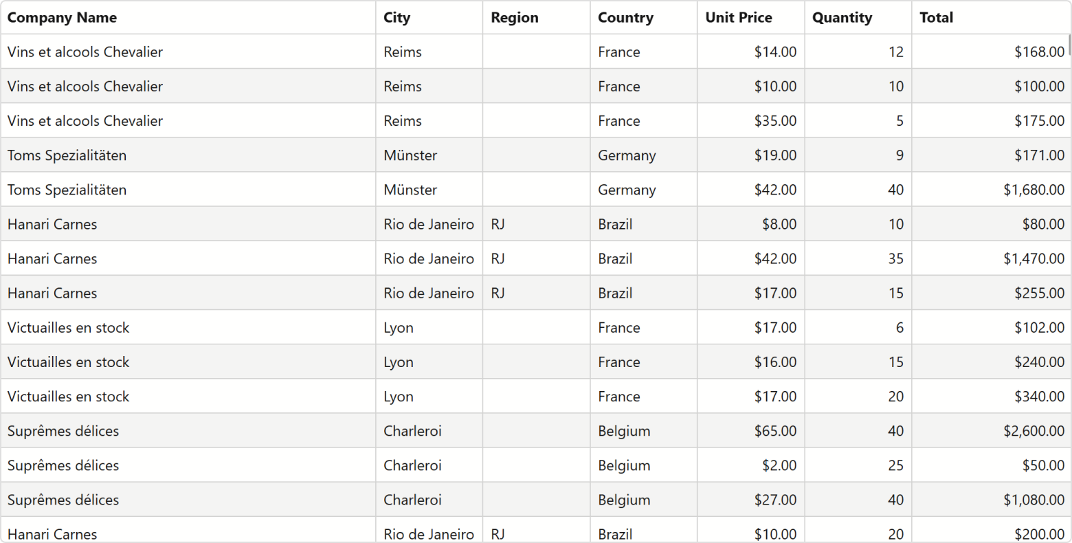Click the Quantity column header
1072x543 pixels.
click(x=858, y=18)
